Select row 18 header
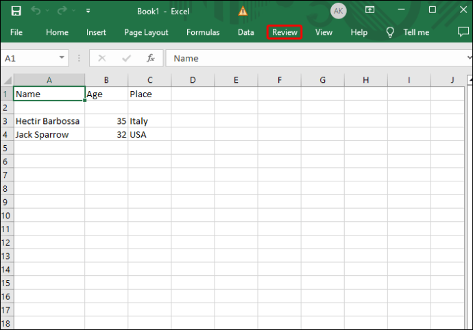The width and height of the screenshot is (473, 330). 7,324
